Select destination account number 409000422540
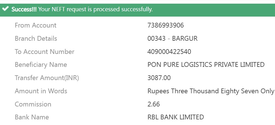Viewport: 275px width, 125px height. point(169,52)
